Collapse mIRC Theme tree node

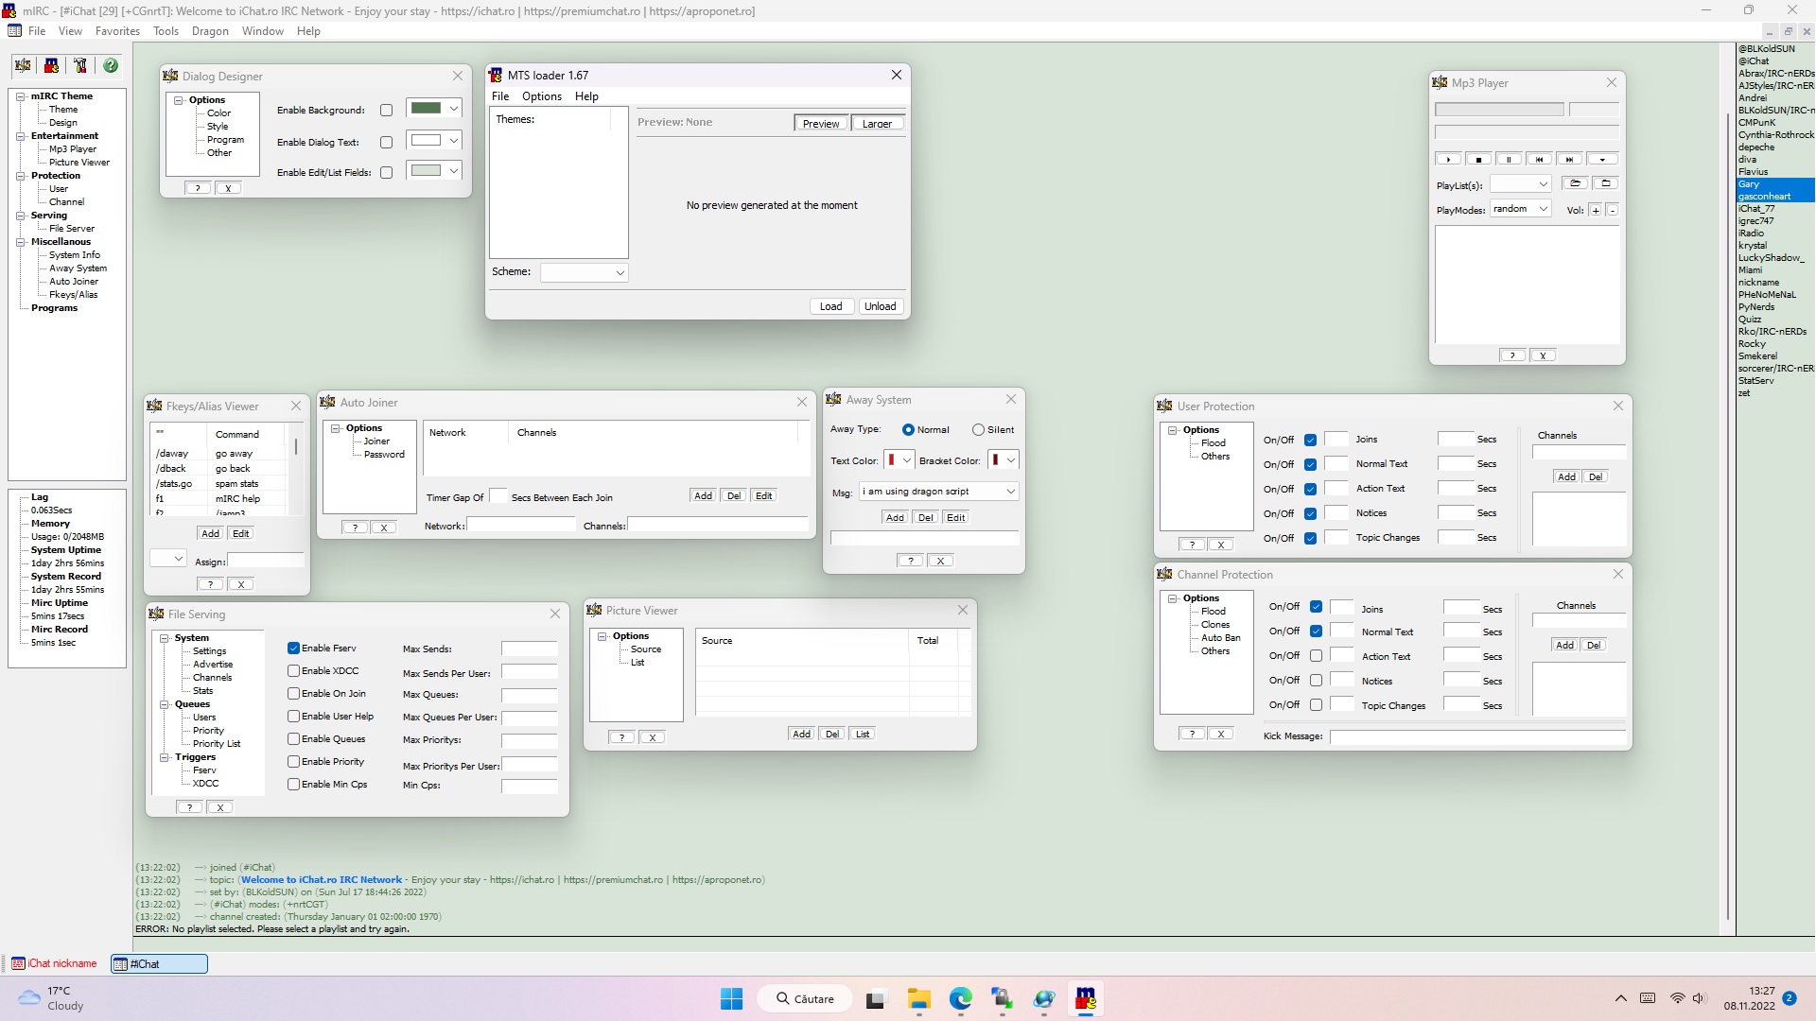[x=21, y=96]
